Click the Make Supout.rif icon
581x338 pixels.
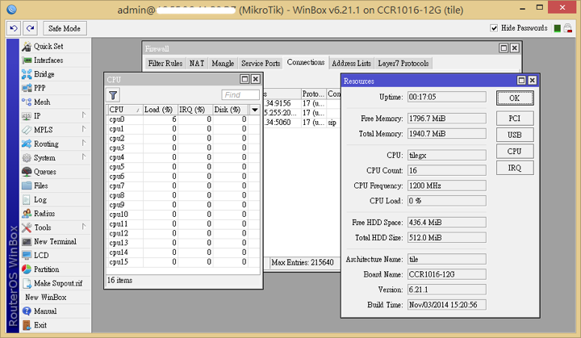point(27,283)
